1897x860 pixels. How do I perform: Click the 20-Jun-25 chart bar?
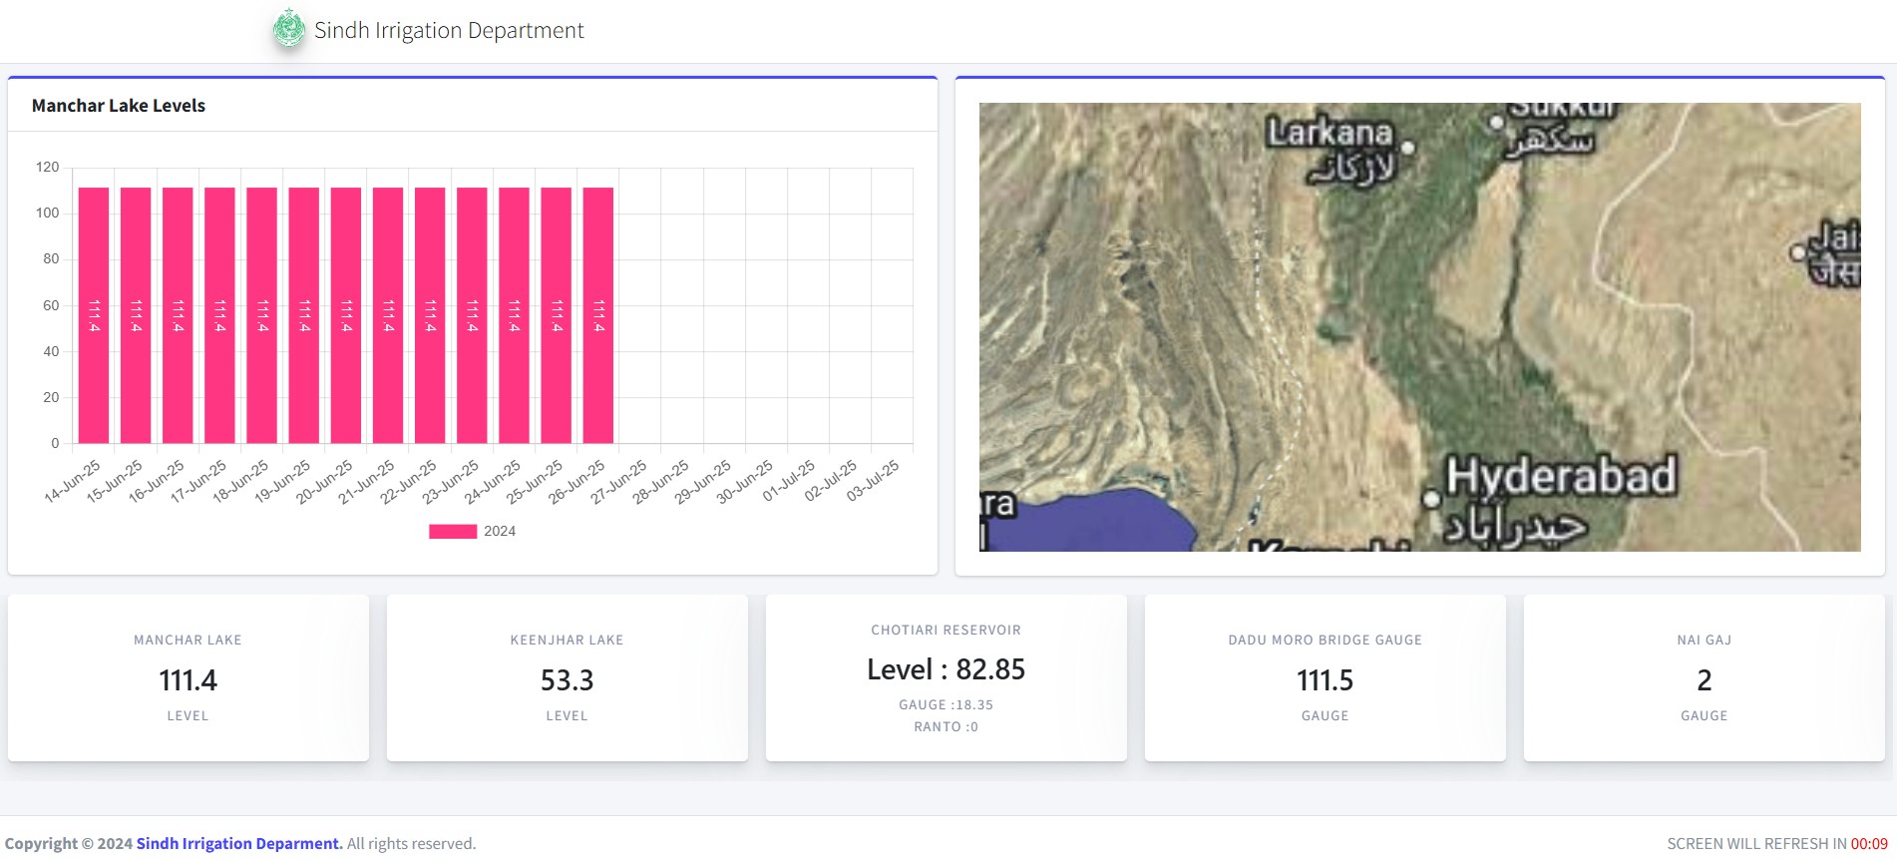(x=346, y=315)
